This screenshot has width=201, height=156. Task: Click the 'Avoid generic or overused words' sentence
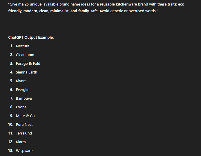128,11
